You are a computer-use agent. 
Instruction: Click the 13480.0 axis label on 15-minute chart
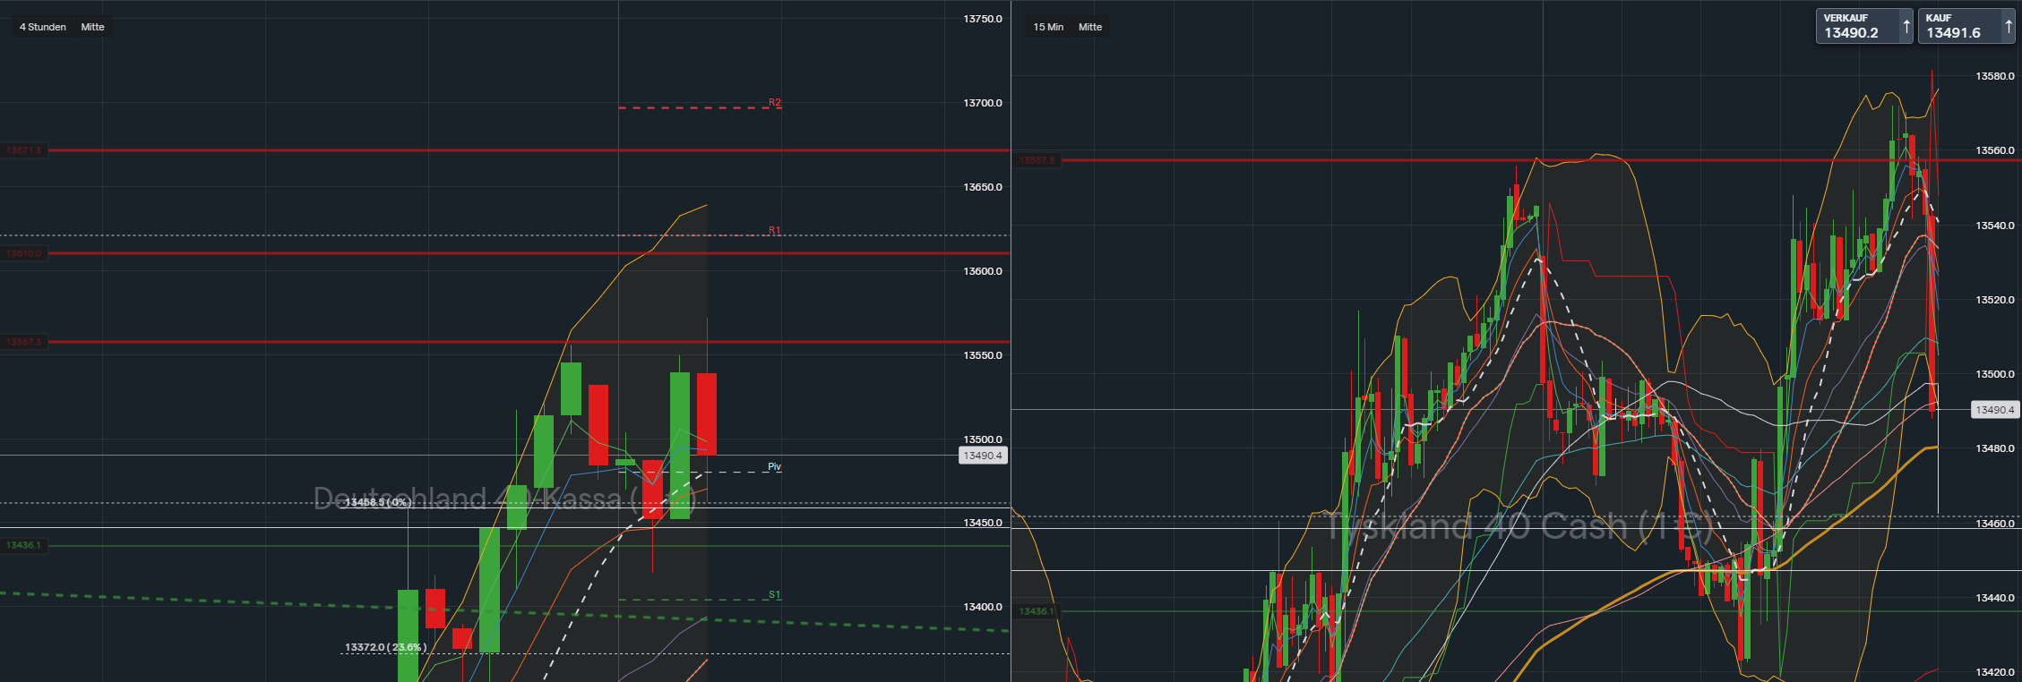click(1995, 448)
